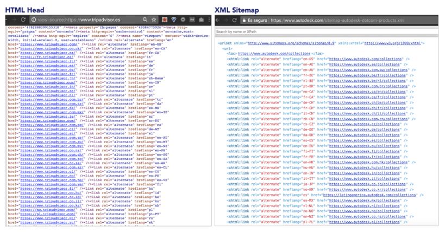
Task: Go back in the Autodesk sitemap window
Action: click(x=218, y=20)
